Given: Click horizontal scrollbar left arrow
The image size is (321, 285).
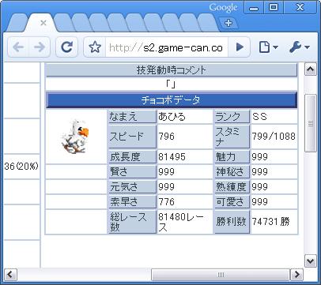Looking at the screenshot, I should [10, 275].
